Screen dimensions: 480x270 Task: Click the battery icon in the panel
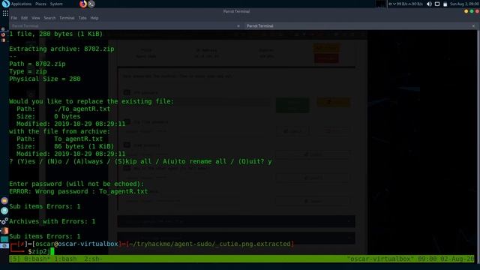coord(445,4)
